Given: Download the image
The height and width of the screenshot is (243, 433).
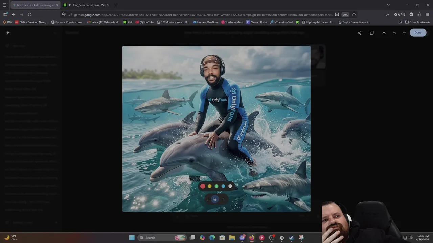Looking at the screenshot, I should pyautogui.click(x=384, y=33).
